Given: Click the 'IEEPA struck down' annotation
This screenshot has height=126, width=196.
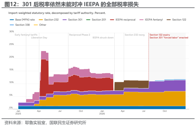Looking at the screenshot, I should point(103,38).
